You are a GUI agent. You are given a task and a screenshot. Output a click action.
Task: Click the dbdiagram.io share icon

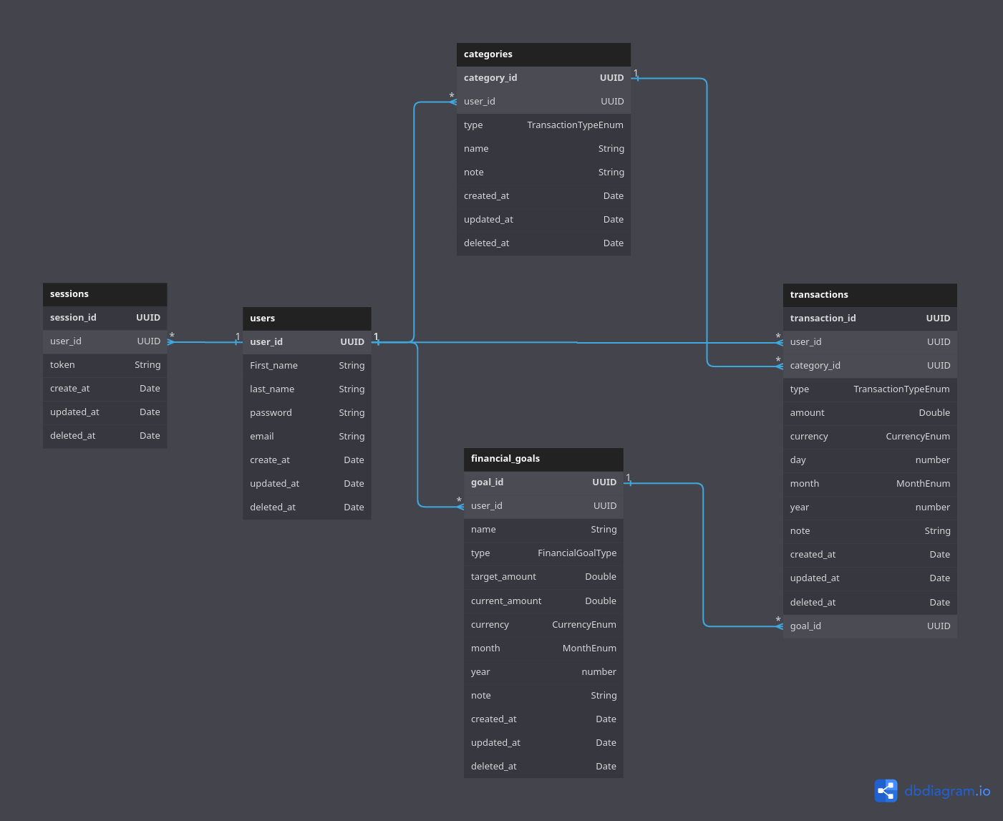coord(886,791)
